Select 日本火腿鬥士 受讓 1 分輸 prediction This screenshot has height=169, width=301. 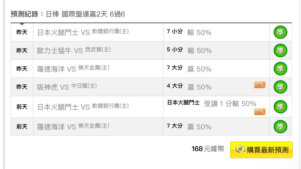pyautogui.click(x=211, y=103)
